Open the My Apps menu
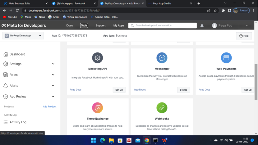Image resolution: width=258 pixels, height=145 pixels. pos(119,25)
